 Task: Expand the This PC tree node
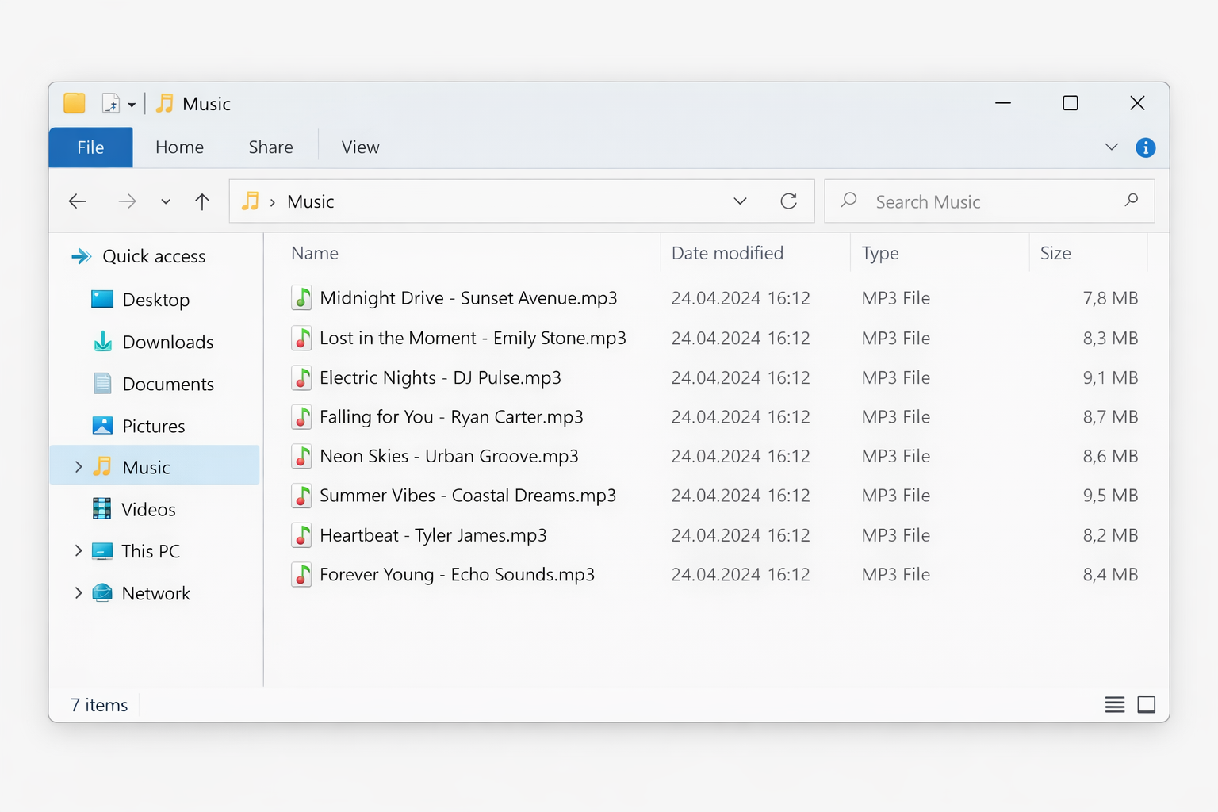(x=78, y=551)
